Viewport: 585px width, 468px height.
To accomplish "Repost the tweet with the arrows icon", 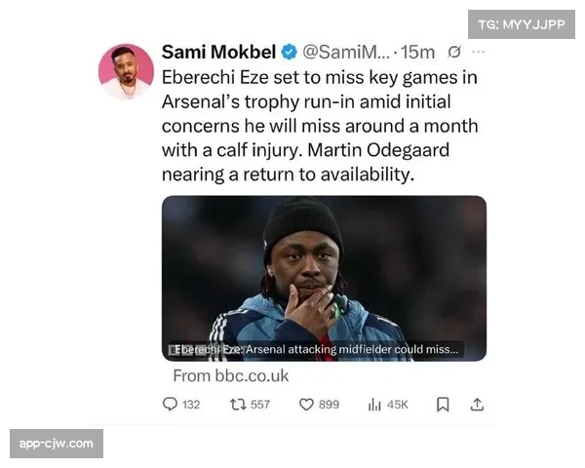I will click(236, 404).
